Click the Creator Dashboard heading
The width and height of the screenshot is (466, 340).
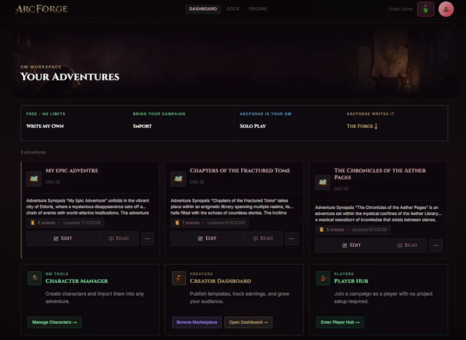221,281
